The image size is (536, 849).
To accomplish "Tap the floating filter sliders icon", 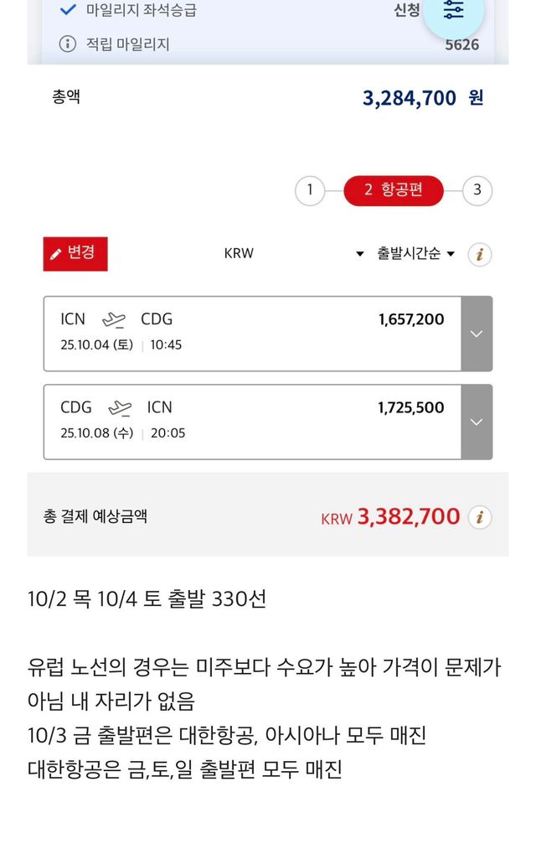I will coord(453,12).
